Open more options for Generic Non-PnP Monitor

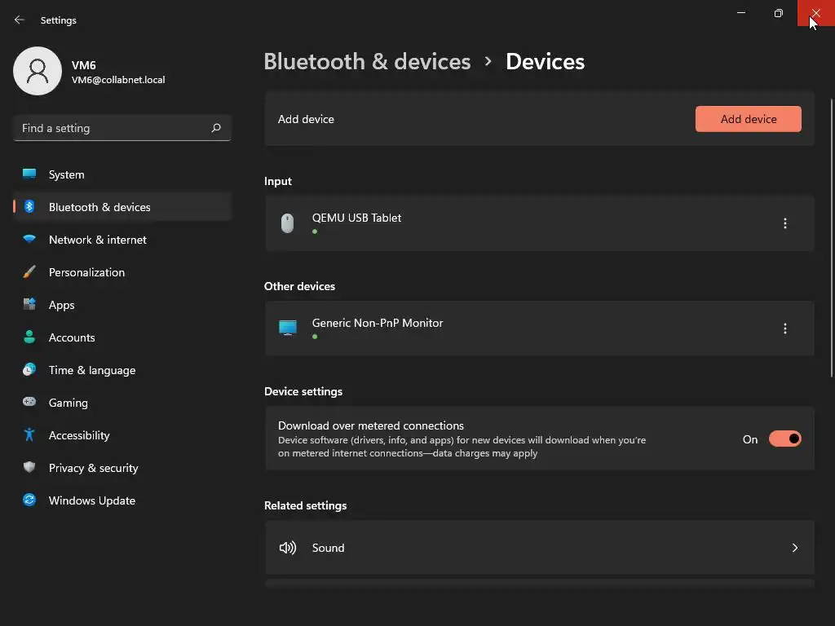(x=784, y=328)
